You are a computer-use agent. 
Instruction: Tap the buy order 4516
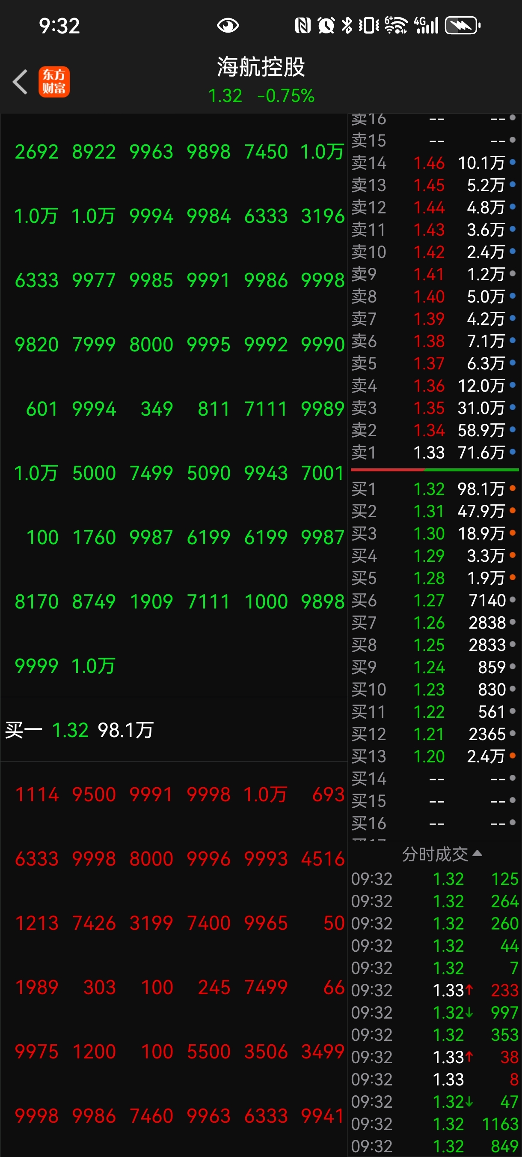tap(323, 859)
